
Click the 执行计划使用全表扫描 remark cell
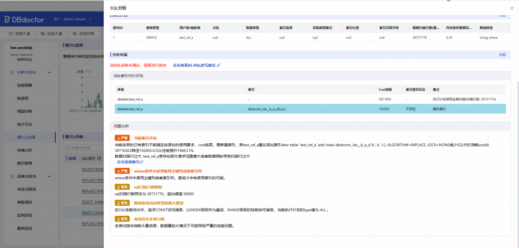pyautogui.click(x=464, y=99)
